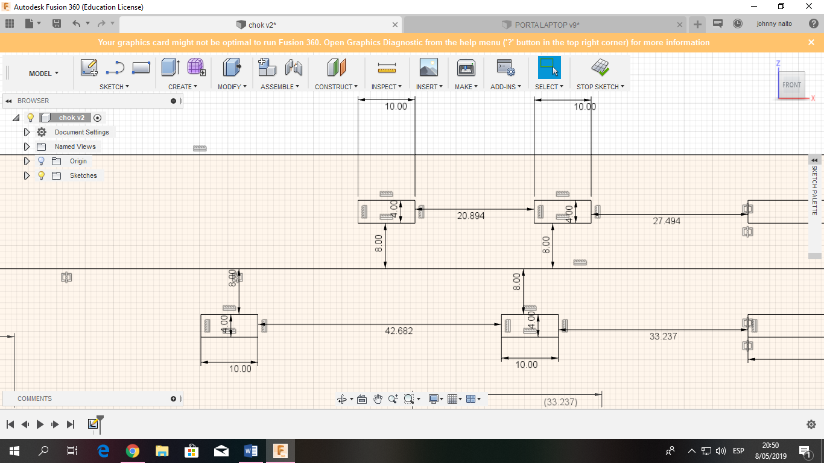Open the MODEL workspace dropdown

pyautogui.click(x=44, y=74)
